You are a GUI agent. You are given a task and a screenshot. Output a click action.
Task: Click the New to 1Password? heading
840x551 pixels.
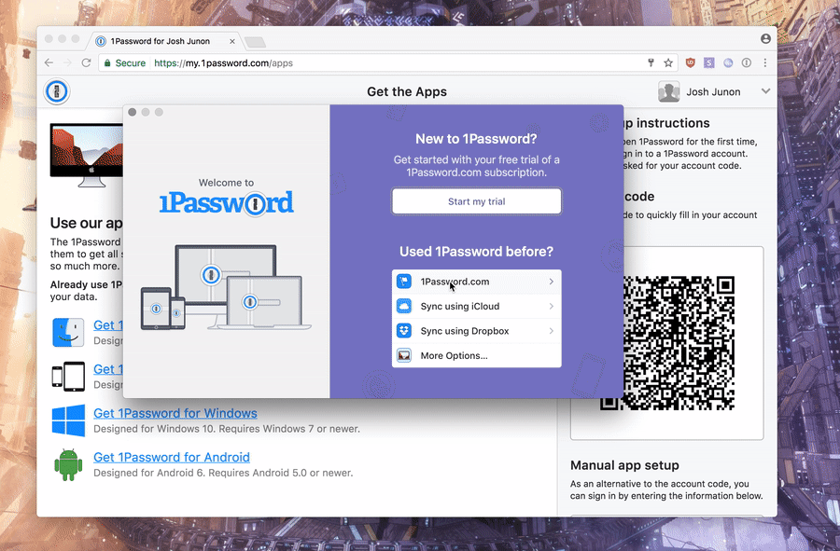tap(476, 139)
